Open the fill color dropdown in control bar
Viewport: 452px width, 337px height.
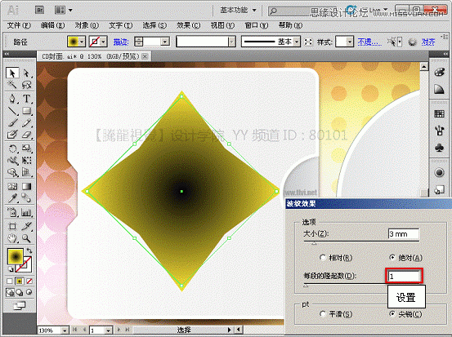[x=82, y=42]
